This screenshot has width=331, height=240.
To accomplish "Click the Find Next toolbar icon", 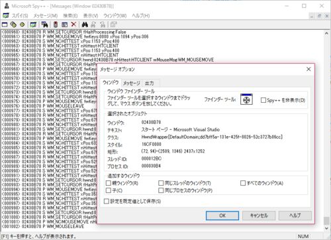I will (x=93, y=25).
